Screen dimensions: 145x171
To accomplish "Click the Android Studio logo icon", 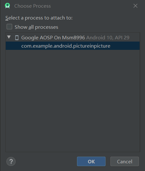I will coord(7,6).
